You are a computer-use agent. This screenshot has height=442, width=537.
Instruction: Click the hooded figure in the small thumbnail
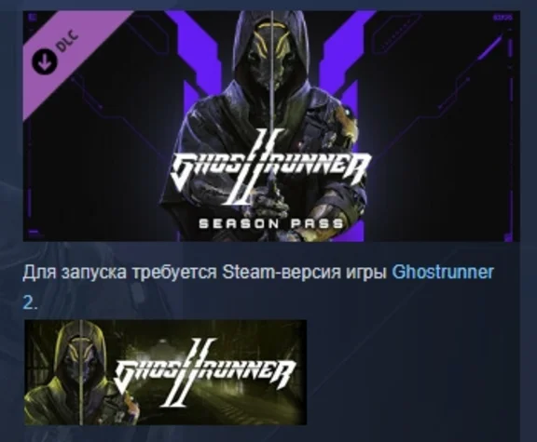click(x=78, y=372)
